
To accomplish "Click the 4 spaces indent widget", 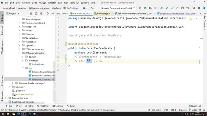I will click(x=182, y=110).
